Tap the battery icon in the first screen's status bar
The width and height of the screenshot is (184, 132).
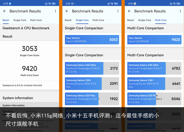pos(54,4)
